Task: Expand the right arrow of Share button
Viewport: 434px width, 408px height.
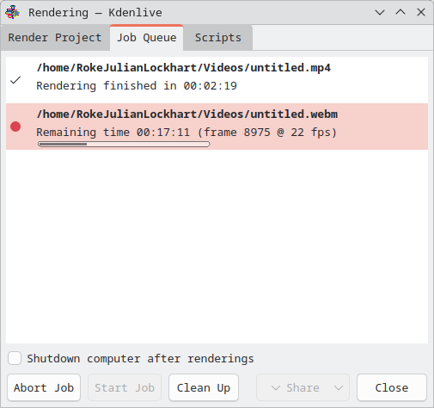Action: coord(339,388)
